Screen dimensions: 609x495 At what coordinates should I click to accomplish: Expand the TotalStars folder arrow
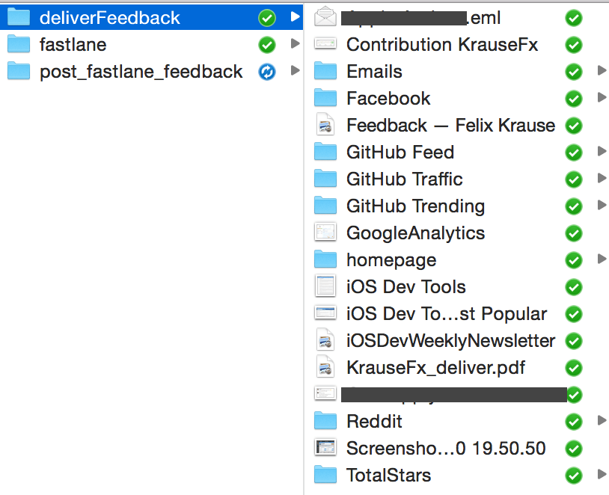pos(602,474)
